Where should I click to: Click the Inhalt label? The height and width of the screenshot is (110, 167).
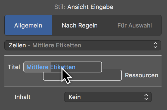[22, 97]
